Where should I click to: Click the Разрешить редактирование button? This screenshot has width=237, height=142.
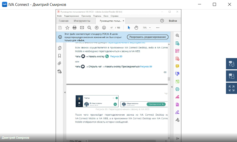point(147,37)
